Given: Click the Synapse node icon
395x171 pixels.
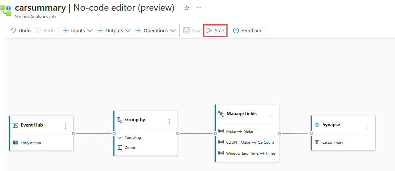Looking at the screenshot, I should click(317, 125).
